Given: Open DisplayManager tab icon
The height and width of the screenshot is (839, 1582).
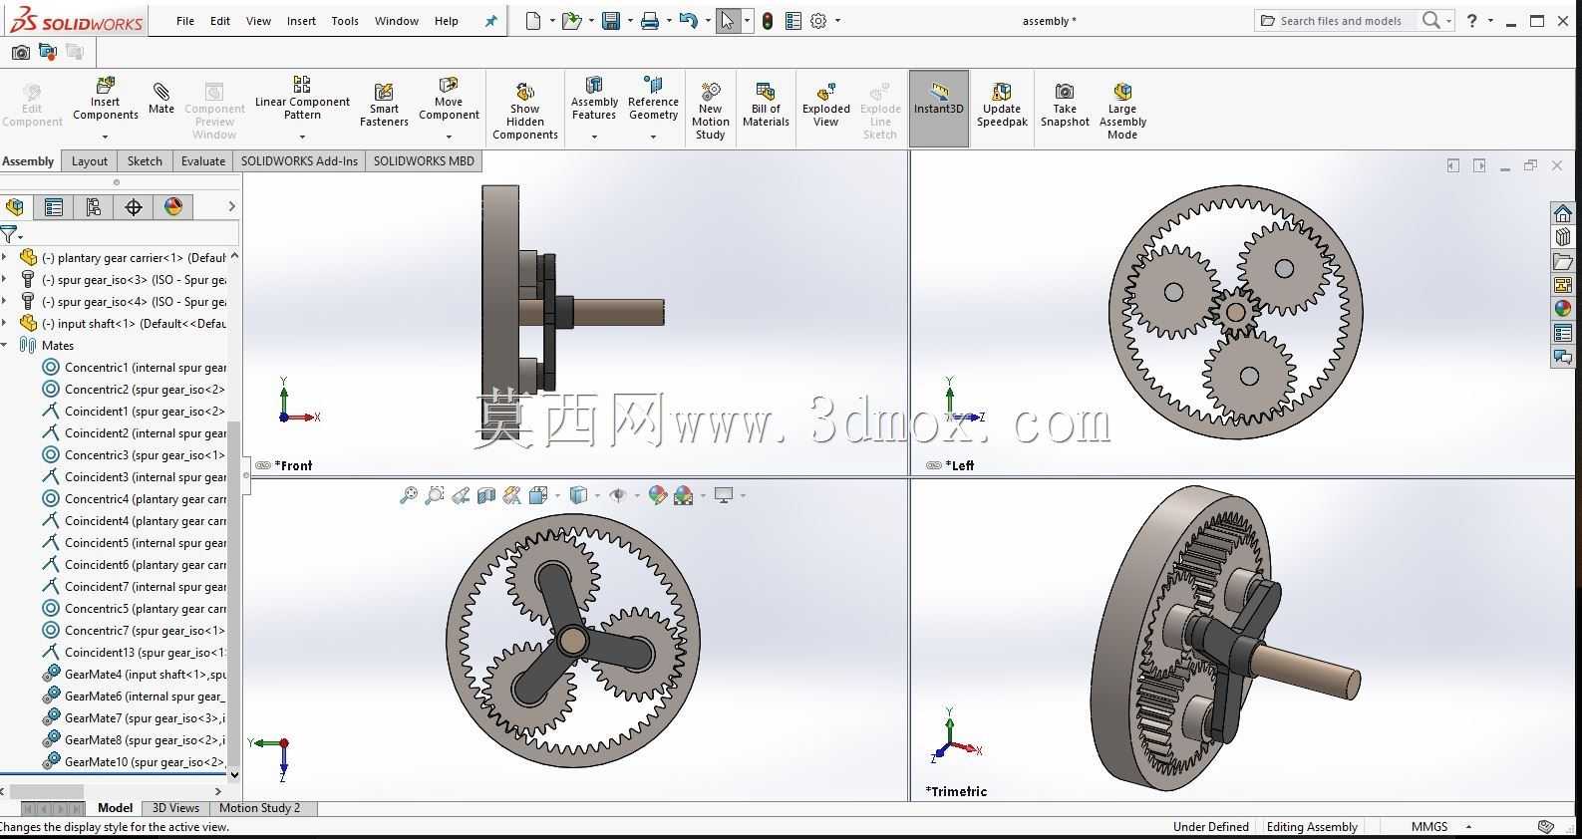Looking at the screenshot, I should (x=173, y=207).
